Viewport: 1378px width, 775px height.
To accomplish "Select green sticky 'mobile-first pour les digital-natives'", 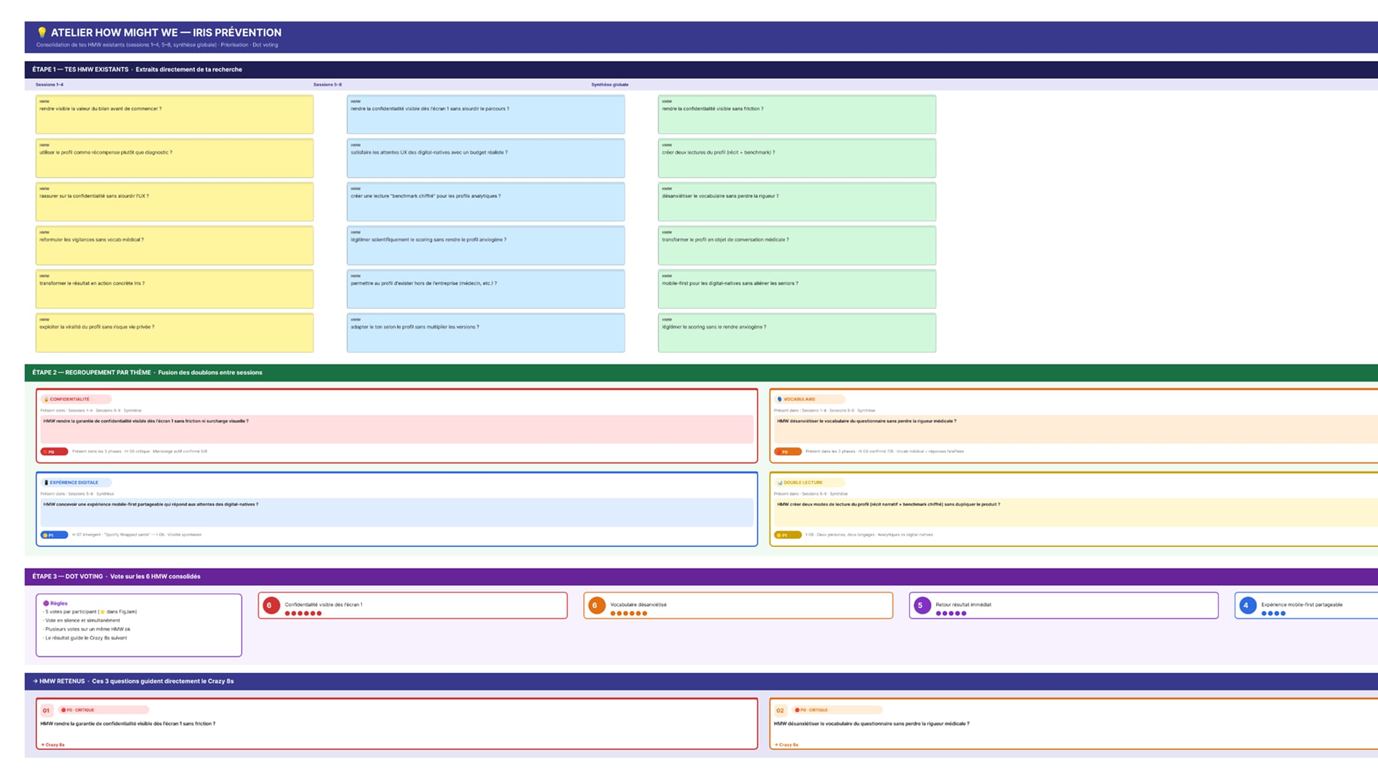I will 797,289.
